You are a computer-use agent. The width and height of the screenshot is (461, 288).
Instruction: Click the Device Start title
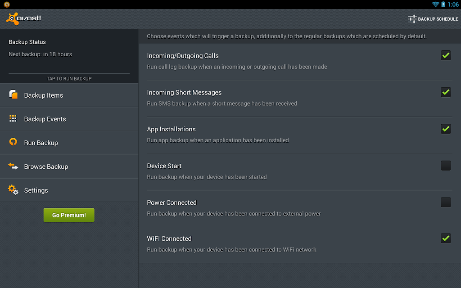(x=164, y=166)
